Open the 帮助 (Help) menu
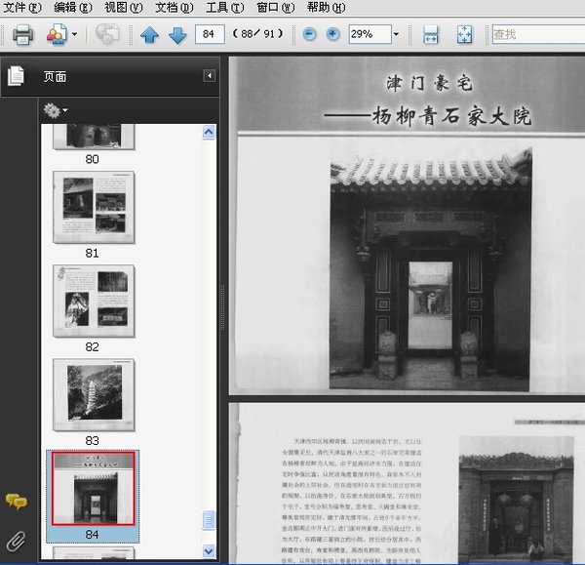 click(x=325, y=7)
